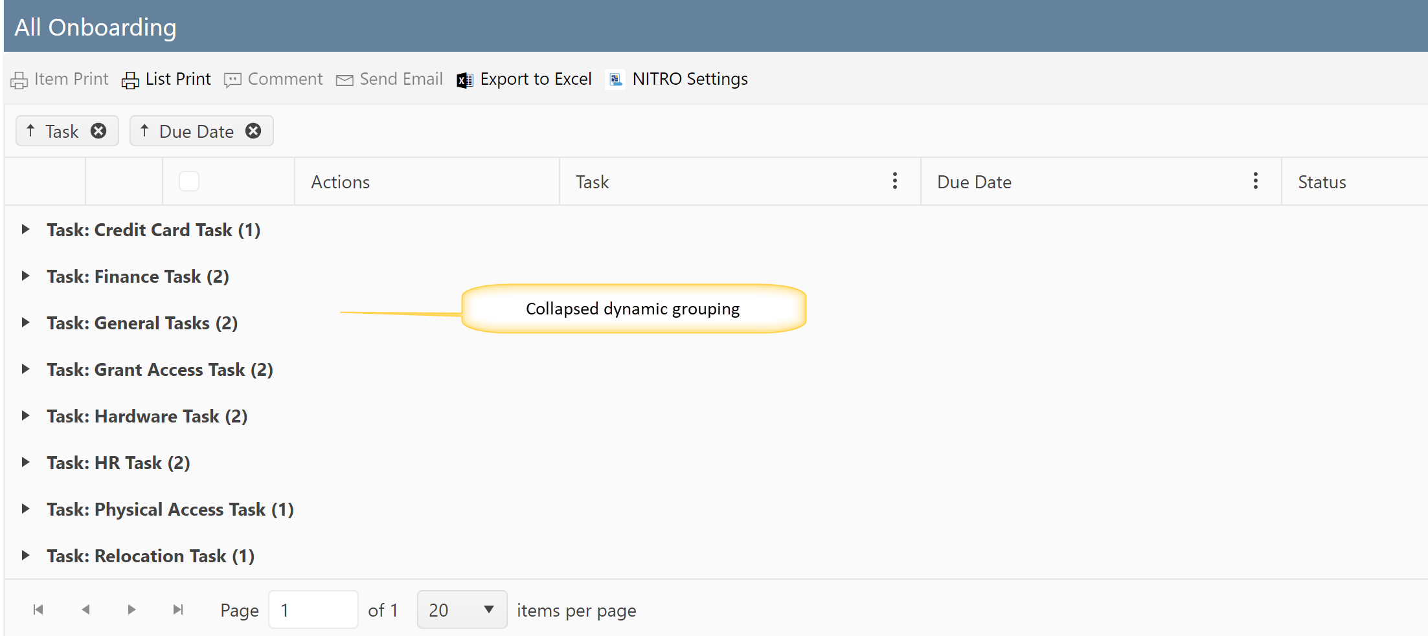Sort by the Due Date column header
The height and width of the screenshot is (636, 1428).
click(x=974, y=182)
